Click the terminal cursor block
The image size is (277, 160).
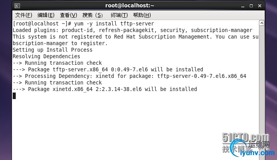14,96
